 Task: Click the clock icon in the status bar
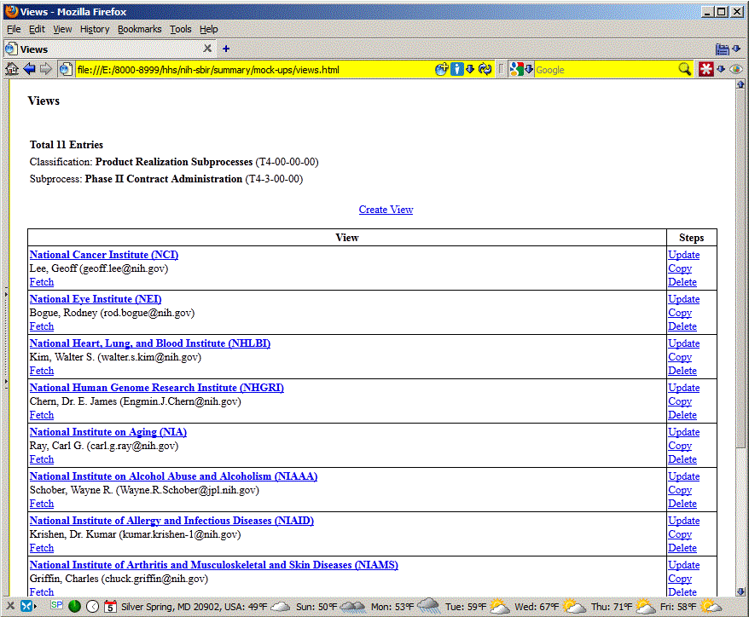pyautogui.click(x=93, y=607)
